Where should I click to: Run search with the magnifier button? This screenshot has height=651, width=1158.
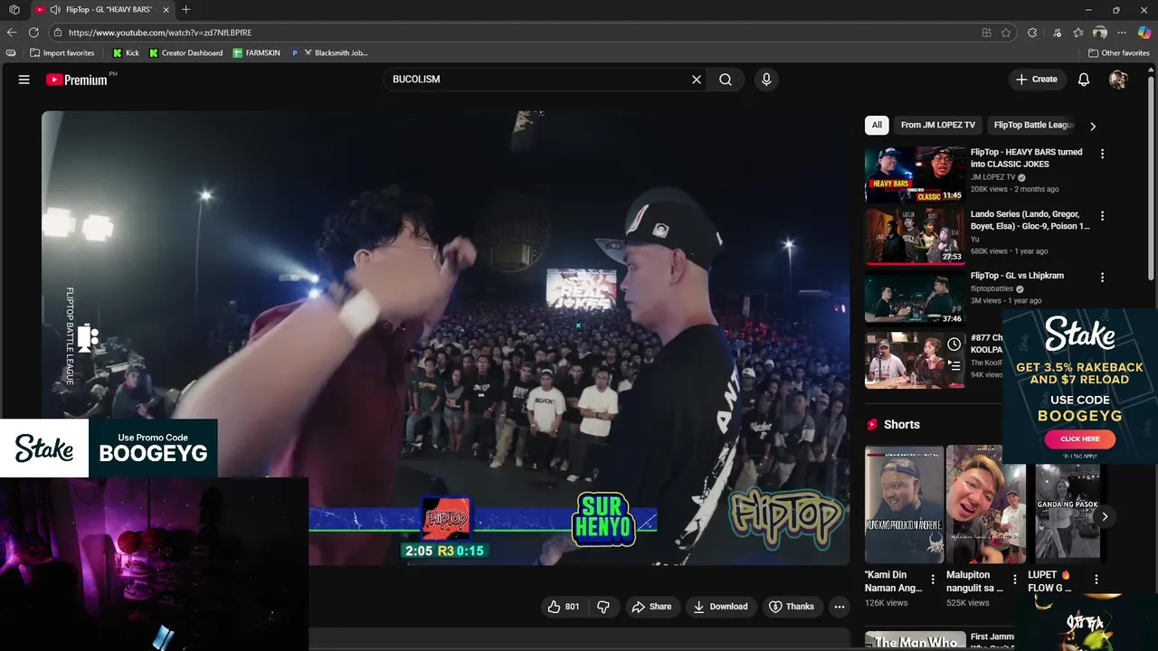726,80
